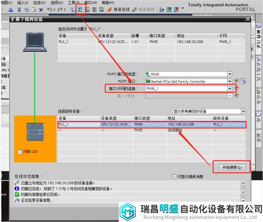263x222 pixels.
Task: Click the Print icon in the toolbar
Action: [x=11, y=10]
